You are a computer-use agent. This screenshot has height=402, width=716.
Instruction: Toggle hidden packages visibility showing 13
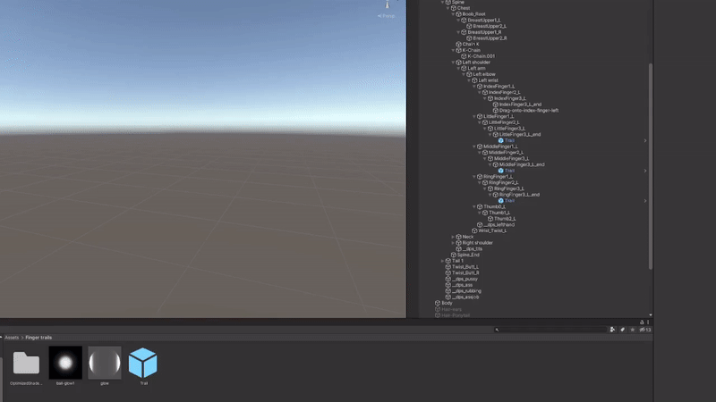[645, 330]
